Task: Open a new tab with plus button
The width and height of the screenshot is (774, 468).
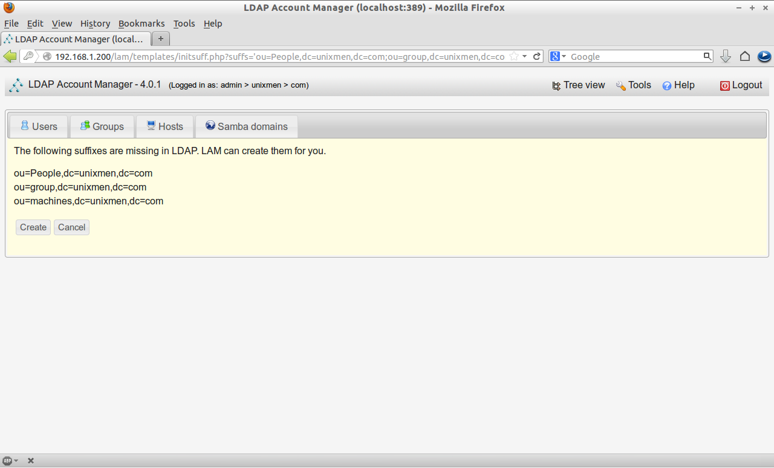Action: coord(161,39)
